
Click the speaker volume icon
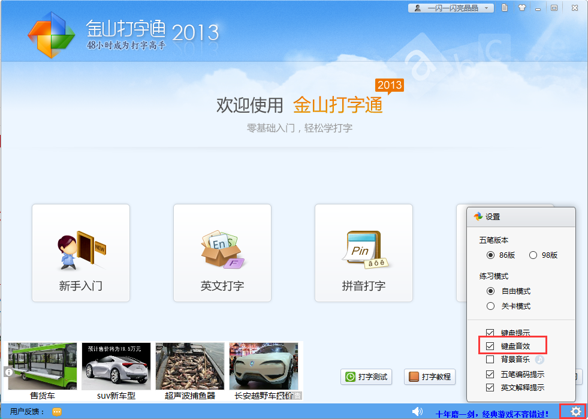point(417,411)
